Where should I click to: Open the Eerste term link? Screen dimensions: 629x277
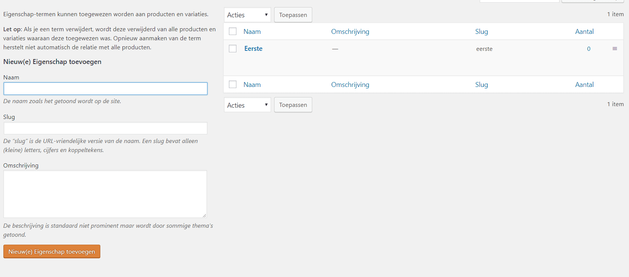tap(253, 49)
